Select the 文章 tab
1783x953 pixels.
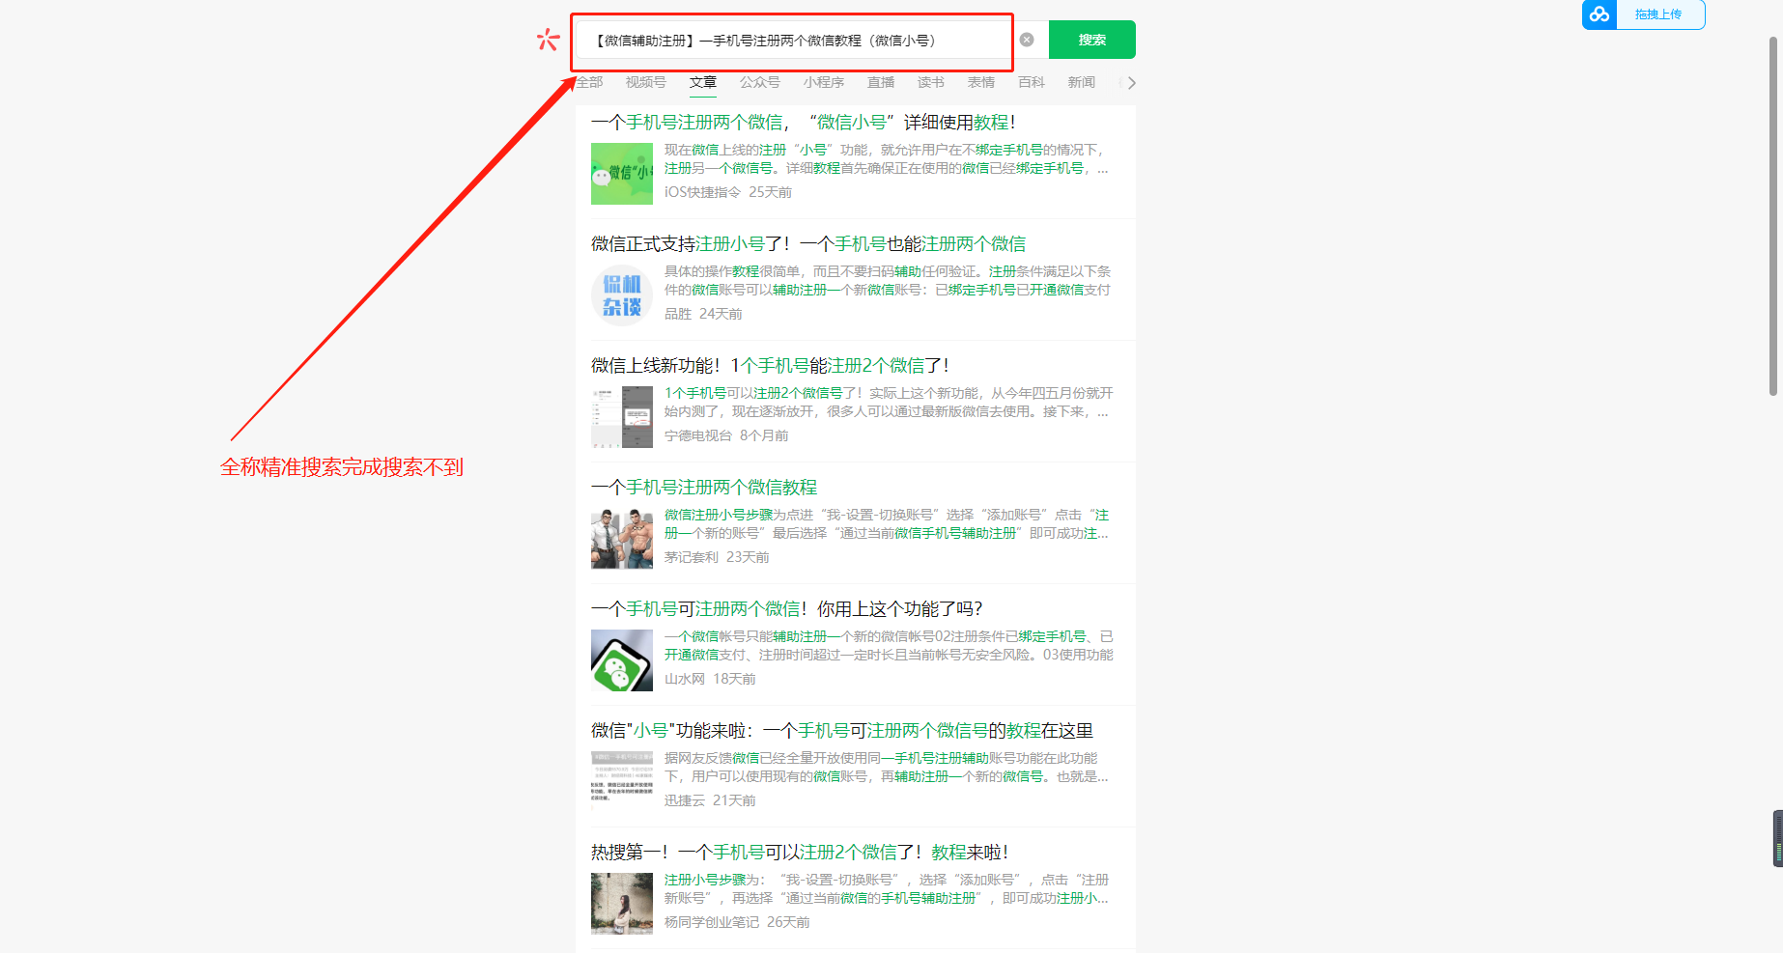(x=703, y=82)
